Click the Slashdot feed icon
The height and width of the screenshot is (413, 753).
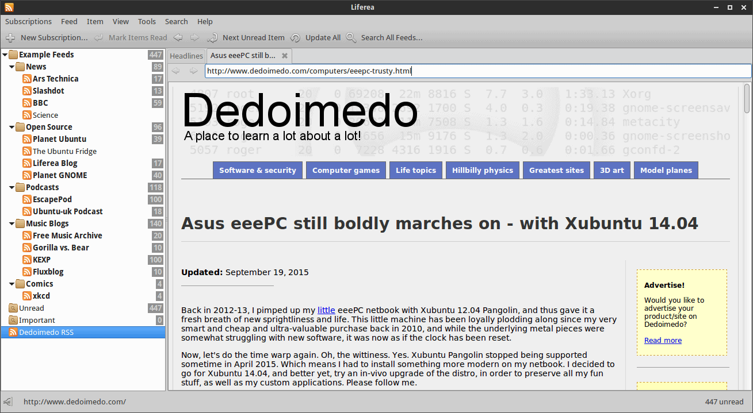26,91
